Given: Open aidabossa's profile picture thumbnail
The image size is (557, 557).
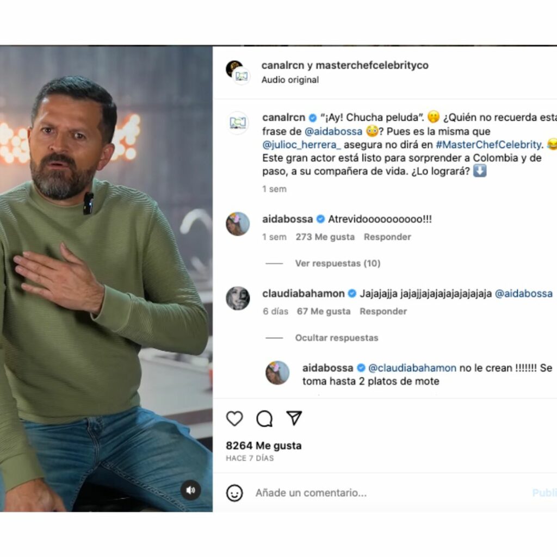Looking at the screenshot, I should pos(237,221).
